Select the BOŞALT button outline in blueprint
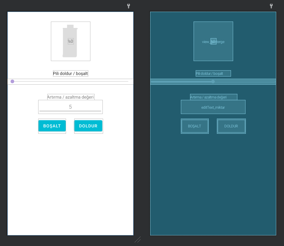This screenshot has height=246, width=284. point(195,126)
